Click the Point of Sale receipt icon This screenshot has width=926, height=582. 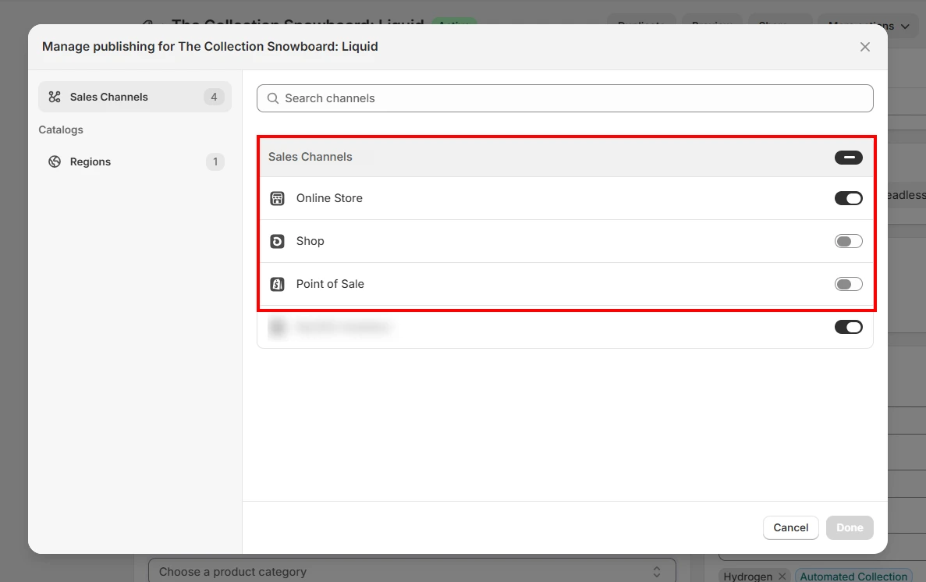tap(277, 284)
